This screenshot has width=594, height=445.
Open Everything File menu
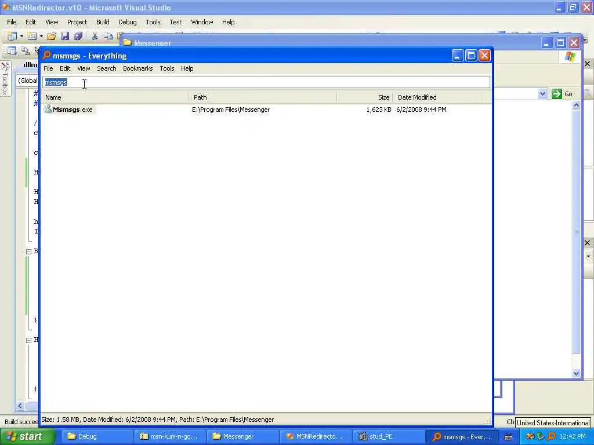pos(48,68)
